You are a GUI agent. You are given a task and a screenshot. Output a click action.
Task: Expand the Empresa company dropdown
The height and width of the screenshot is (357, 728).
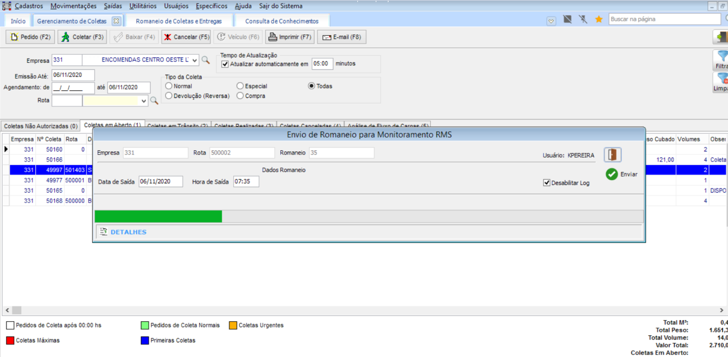click(195, 60)
